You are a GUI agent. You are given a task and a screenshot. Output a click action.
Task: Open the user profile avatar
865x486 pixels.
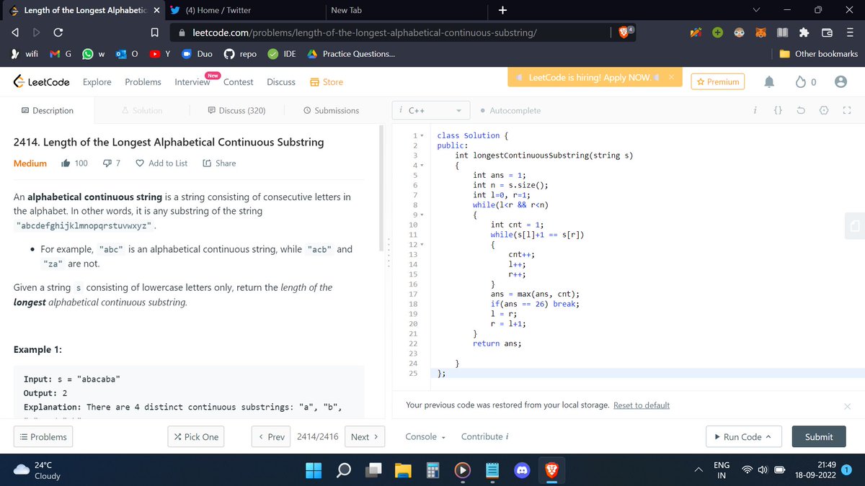pos(840,82)
